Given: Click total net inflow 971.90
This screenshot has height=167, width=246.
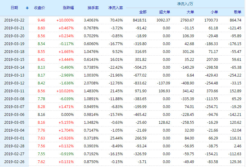Looking at the screenshot, I should pos(141,91).
